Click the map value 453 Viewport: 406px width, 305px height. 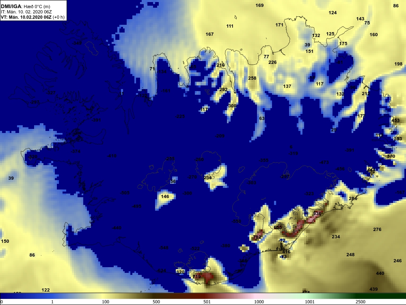[395, 120]
